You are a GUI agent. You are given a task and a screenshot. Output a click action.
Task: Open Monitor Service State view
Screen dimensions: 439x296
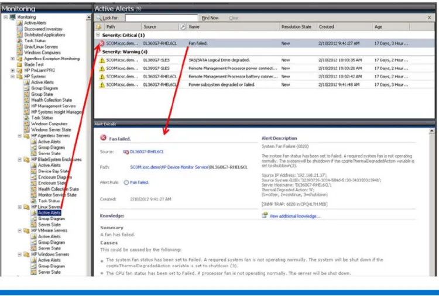pyautogui.click(x=57, y=195)
